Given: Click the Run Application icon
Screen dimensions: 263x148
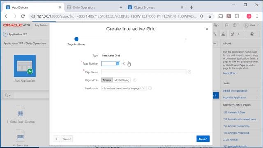Looking at the screenshot, I should click(25, 66).
